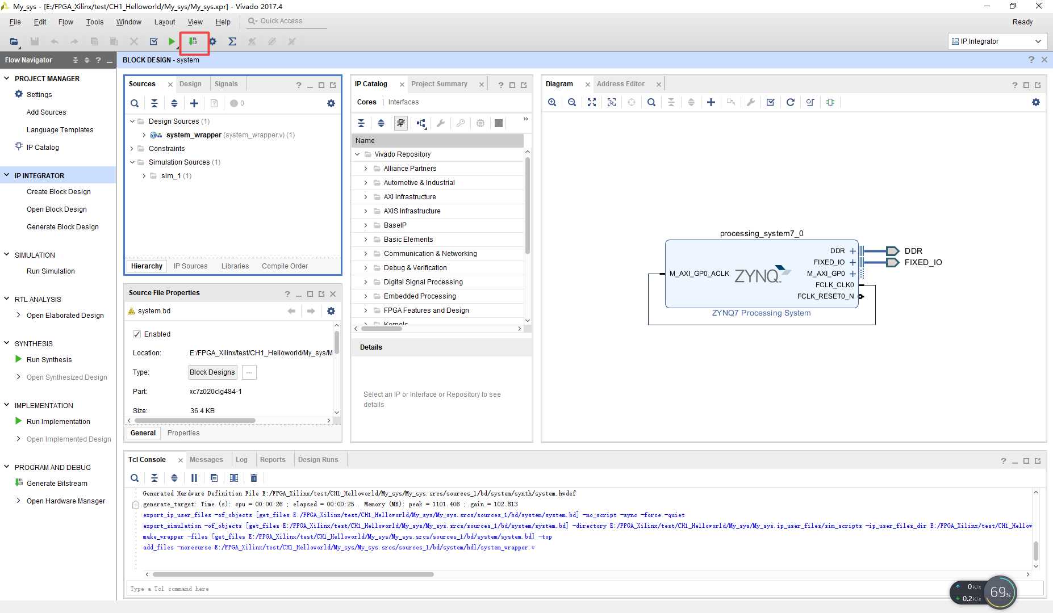The image size is (1053, 613).
Task: Search in the Tcl Console
Action: click(135, 478)
